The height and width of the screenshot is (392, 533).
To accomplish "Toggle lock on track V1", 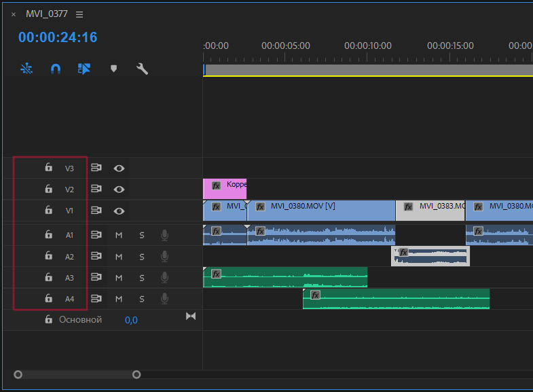I will point(49,210).
